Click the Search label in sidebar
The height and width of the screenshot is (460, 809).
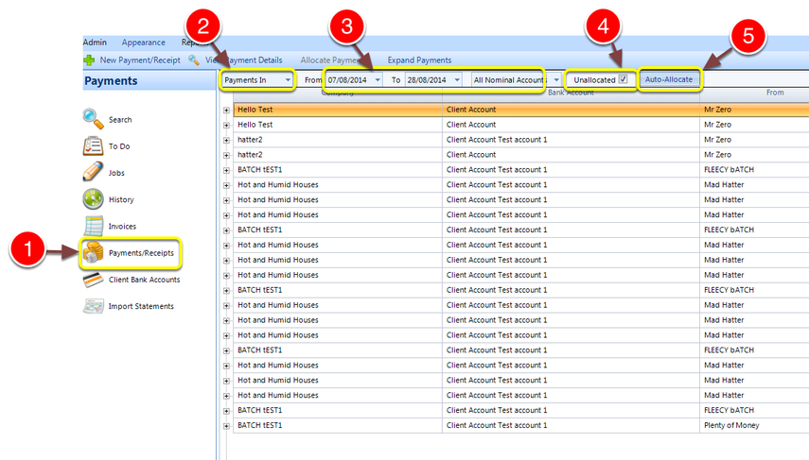[120, 120]
